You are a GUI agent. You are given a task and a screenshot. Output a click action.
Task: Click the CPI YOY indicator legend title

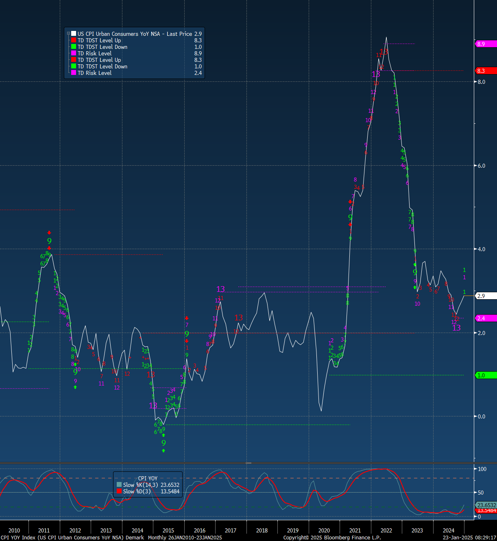click(148, 478)
